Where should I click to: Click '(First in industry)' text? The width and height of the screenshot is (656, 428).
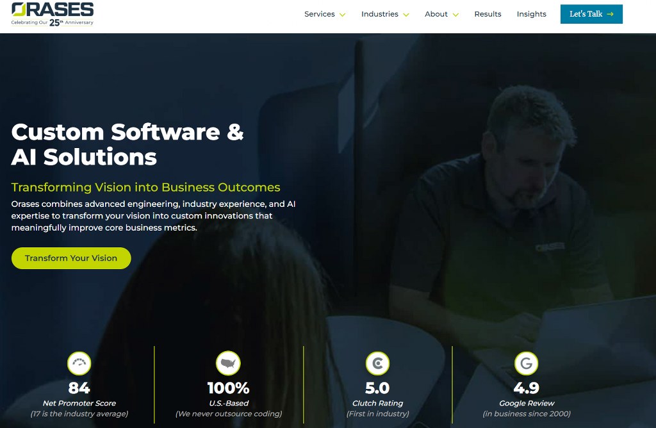coord(377,413)
